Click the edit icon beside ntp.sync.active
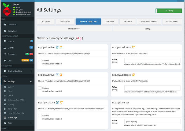 pyautogui.click(x=57, y=102)
